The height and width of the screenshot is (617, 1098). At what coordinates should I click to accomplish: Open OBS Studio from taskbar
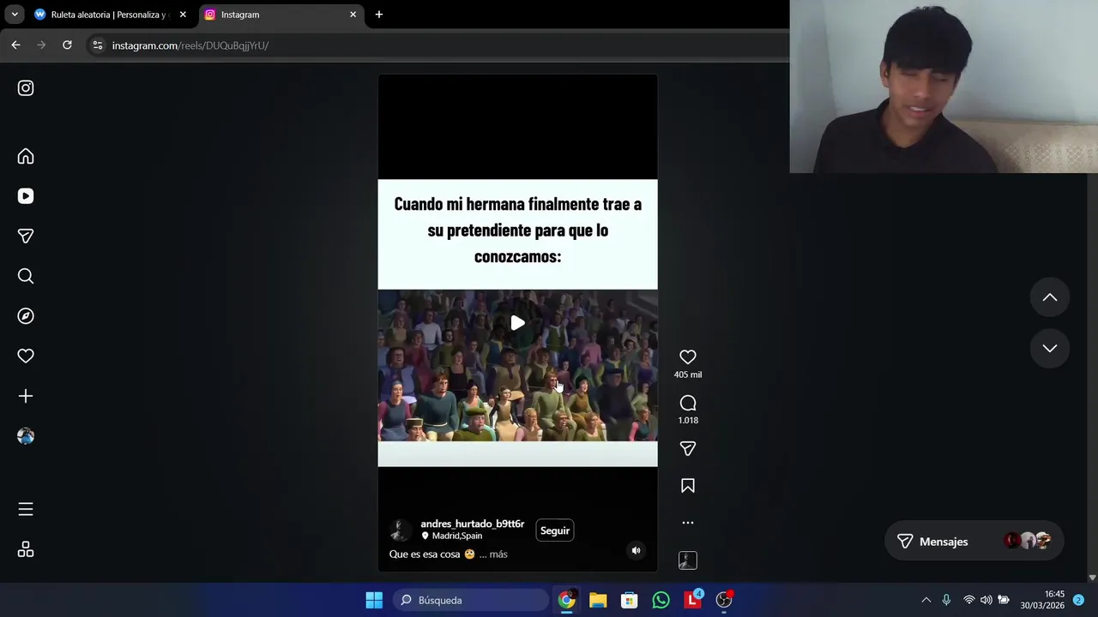click(x=724, y=600)
